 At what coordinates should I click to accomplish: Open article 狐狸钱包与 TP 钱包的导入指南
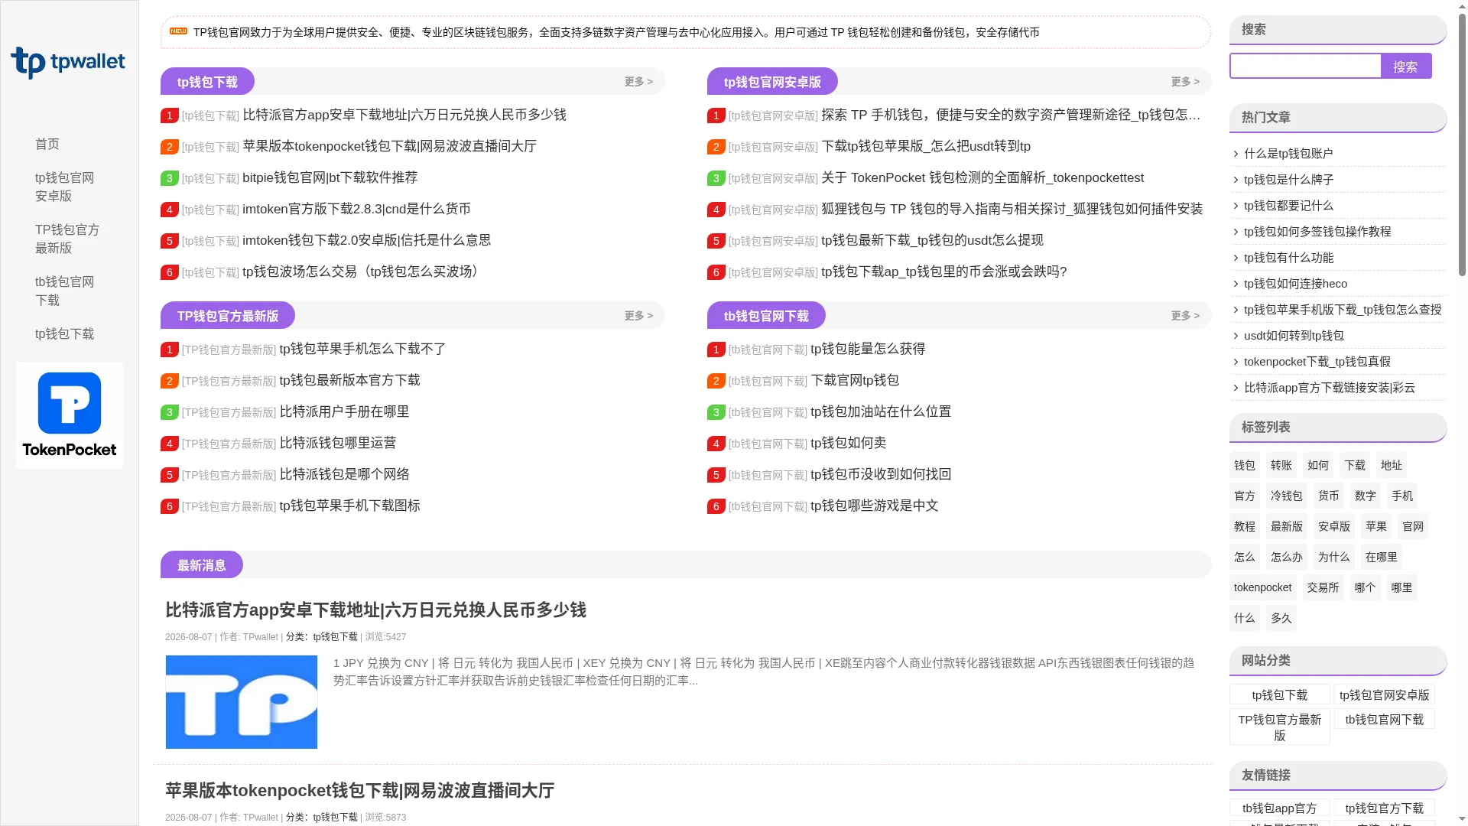tap(1012, 209)
